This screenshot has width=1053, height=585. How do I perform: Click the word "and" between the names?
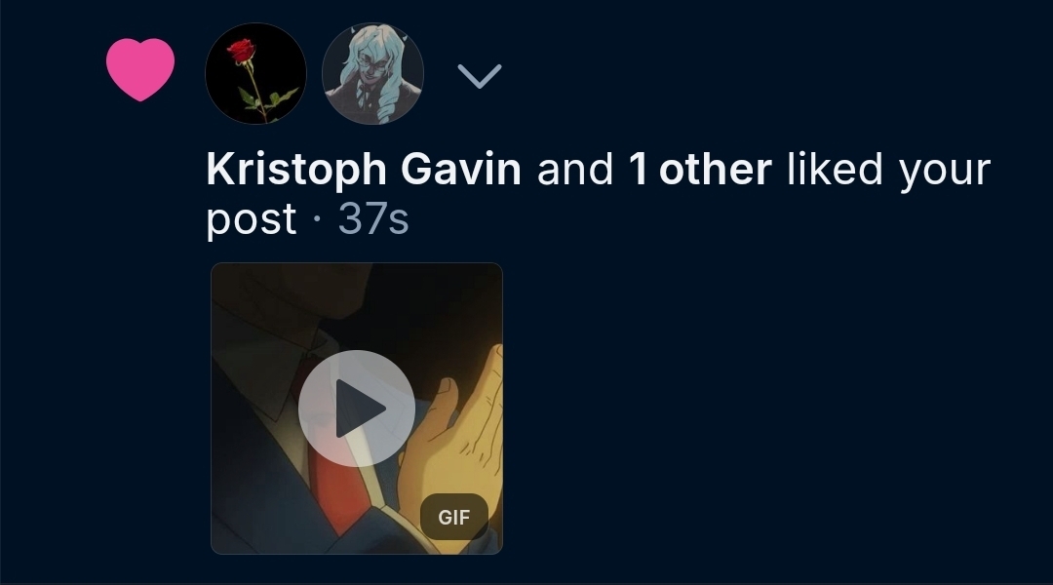pyautogui.click(x=575, y=169)
